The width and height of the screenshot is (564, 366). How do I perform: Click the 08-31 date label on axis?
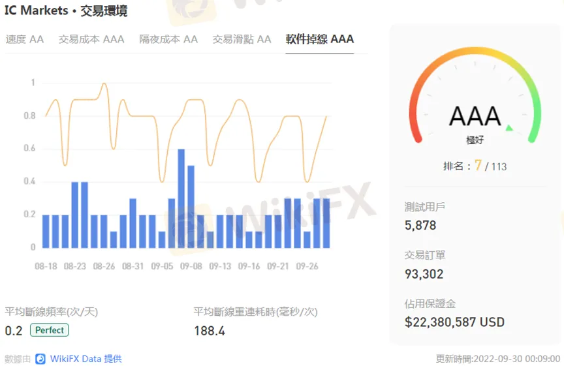click(133, 266)
